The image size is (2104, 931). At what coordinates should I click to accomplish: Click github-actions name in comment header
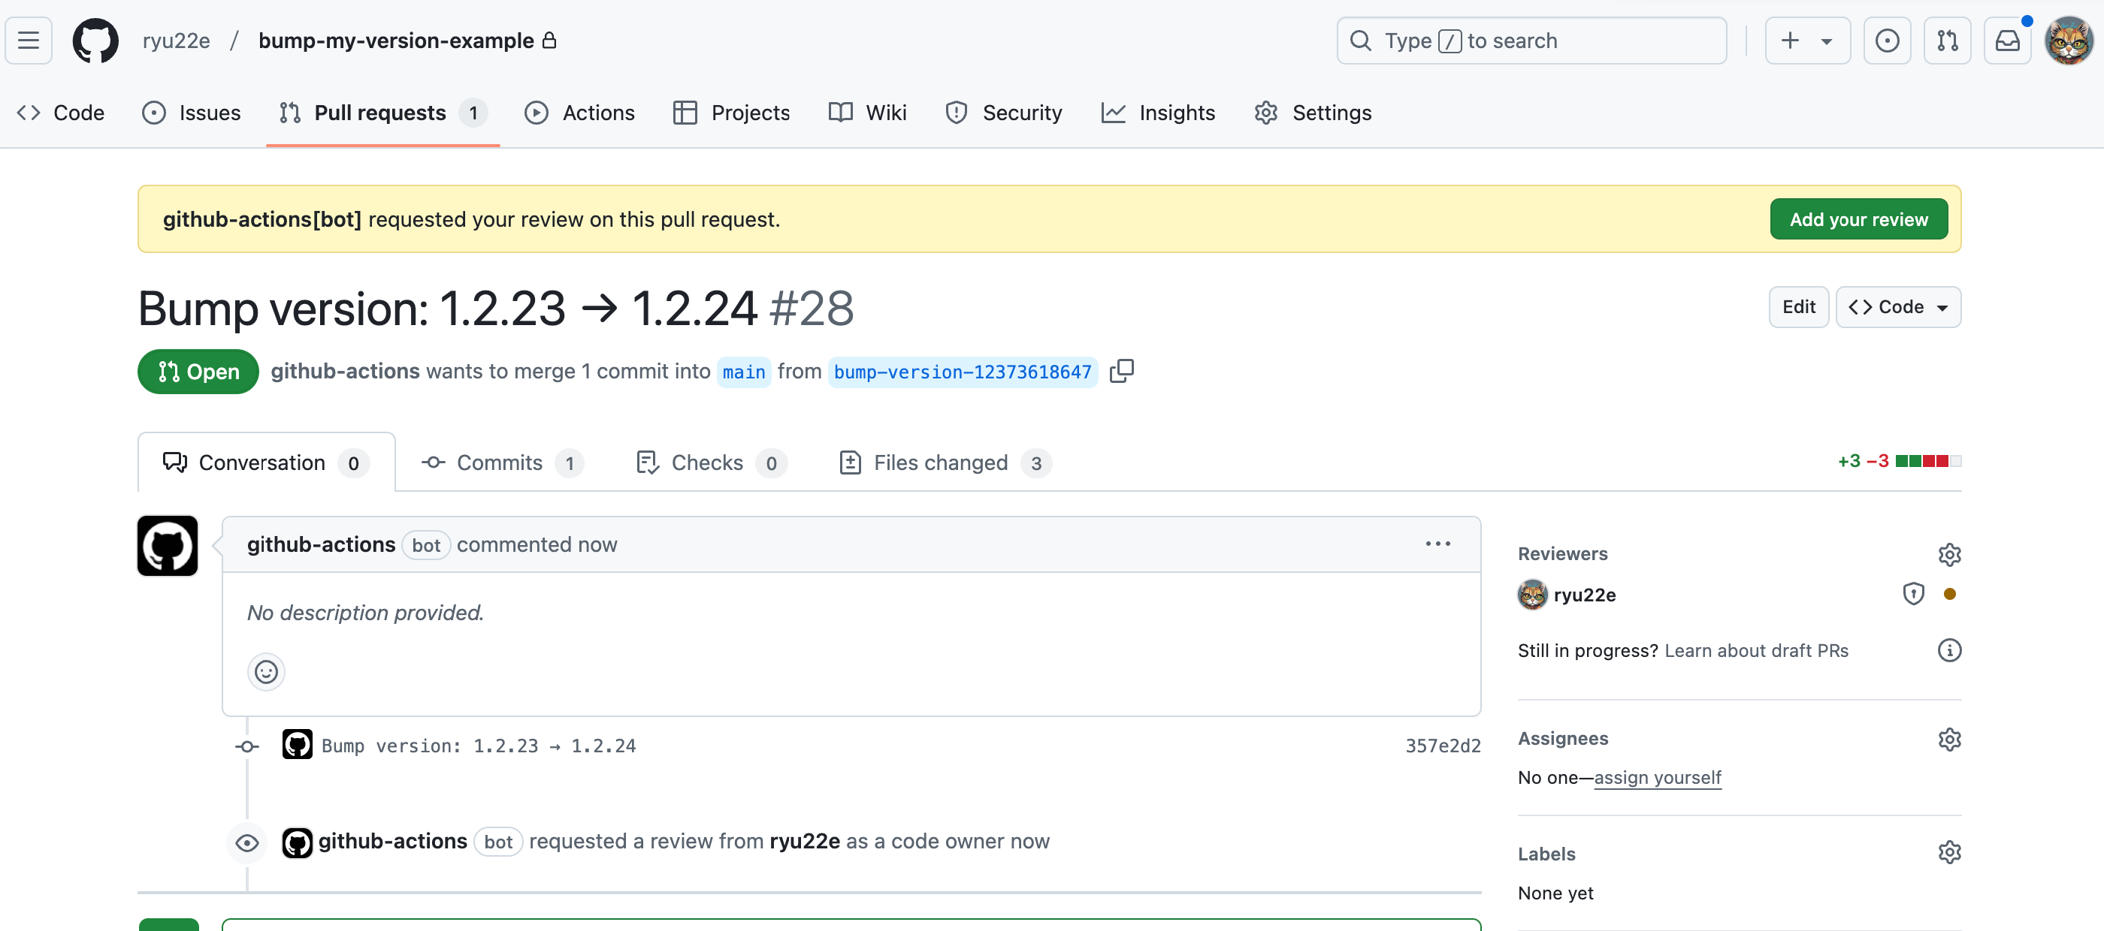(x=321, y=544)
